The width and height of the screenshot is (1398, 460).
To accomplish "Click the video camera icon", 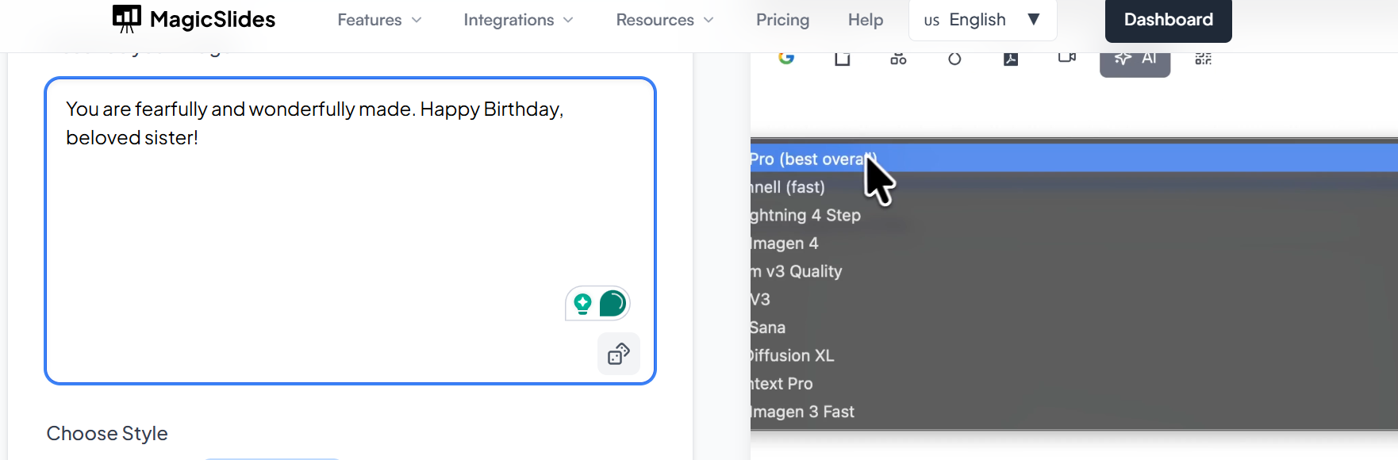I will (x=1066, y=58).
